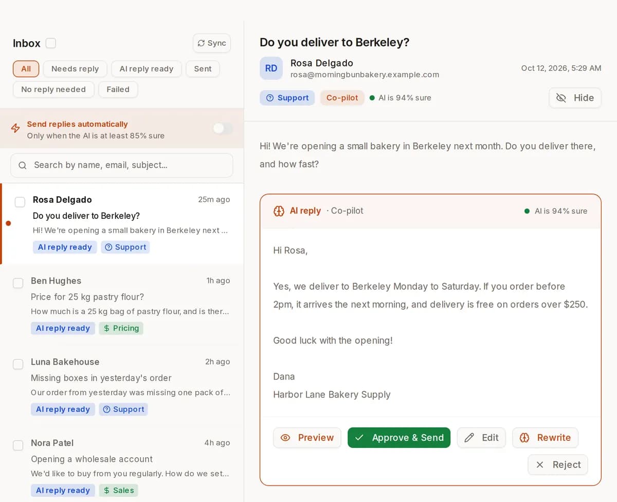Check Nora Patel's message checkbox

click(18, 445)
